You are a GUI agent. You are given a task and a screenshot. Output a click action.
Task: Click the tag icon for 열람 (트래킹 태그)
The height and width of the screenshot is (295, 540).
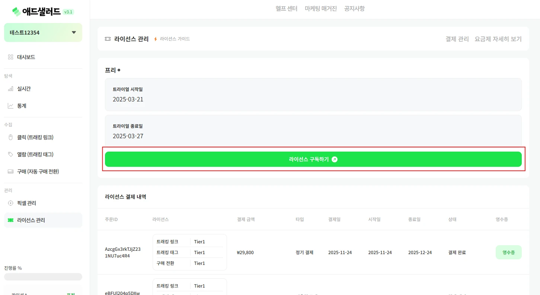point(10,154)
